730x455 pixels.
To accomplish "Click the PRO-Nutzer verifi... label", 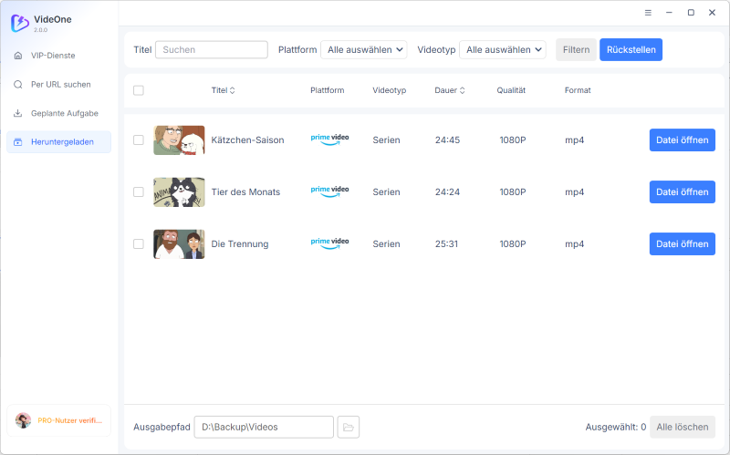I will pyautogui.click(x=70, y=420).
